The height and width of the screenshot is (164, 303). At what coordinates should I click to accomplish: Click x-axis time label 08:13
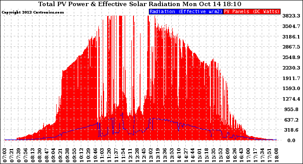pyautogui.click(x=32, y=155)
